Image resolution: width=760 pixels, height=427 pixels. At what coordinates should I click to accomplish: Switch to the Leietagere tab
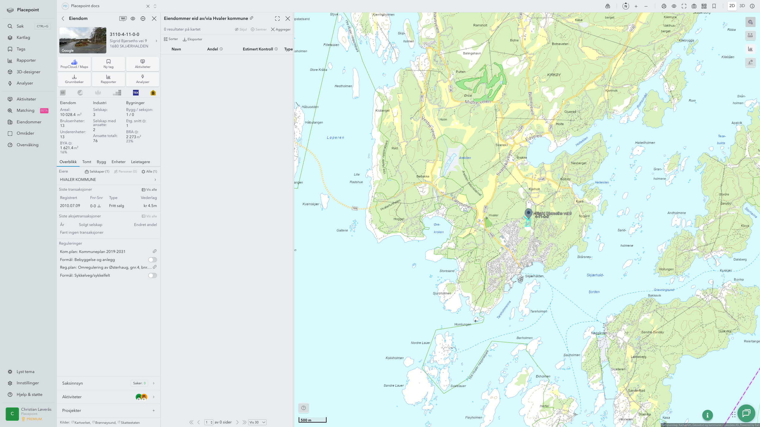point(140,162)
